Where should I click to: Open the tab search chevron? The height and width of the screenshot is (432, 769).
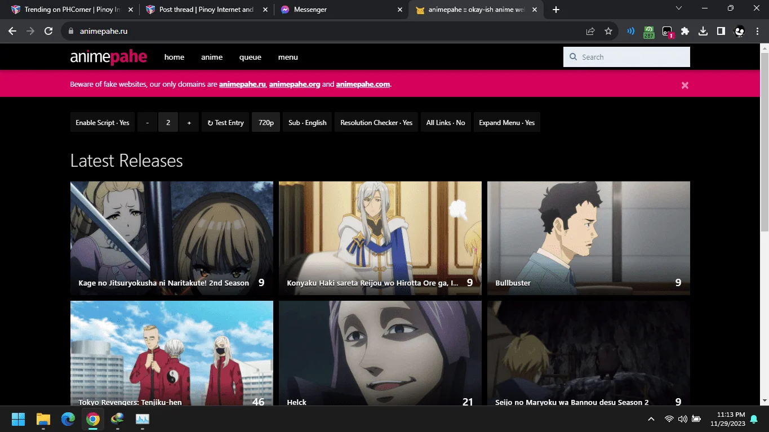(x=679, y=8)
